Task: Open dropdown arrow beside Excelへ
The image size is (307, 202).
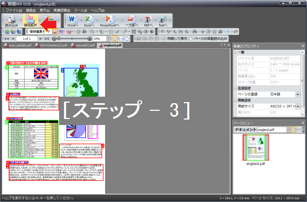Action: click(x=97, y=21)
